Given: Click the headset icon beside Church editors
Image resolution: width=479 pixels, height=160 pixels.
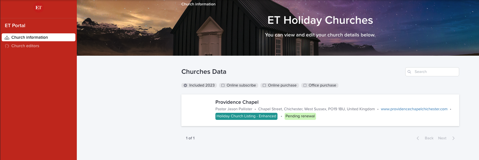Looking at the screenshot, I should pyautogui.click(x=7, y=46).
